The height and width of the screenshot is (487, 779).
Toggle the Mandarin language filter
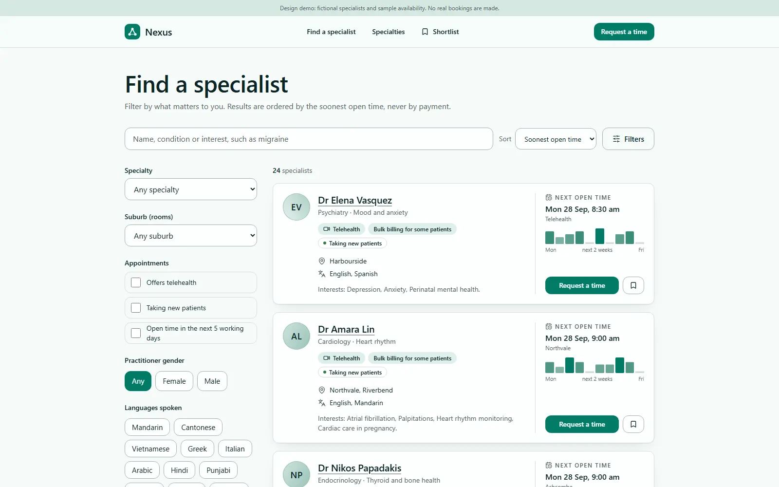click(x=147, y=427)
